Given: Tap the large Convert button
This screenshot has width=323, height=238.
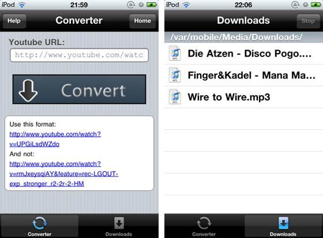Looking at the screenshot, I should [x=80, y=89].
